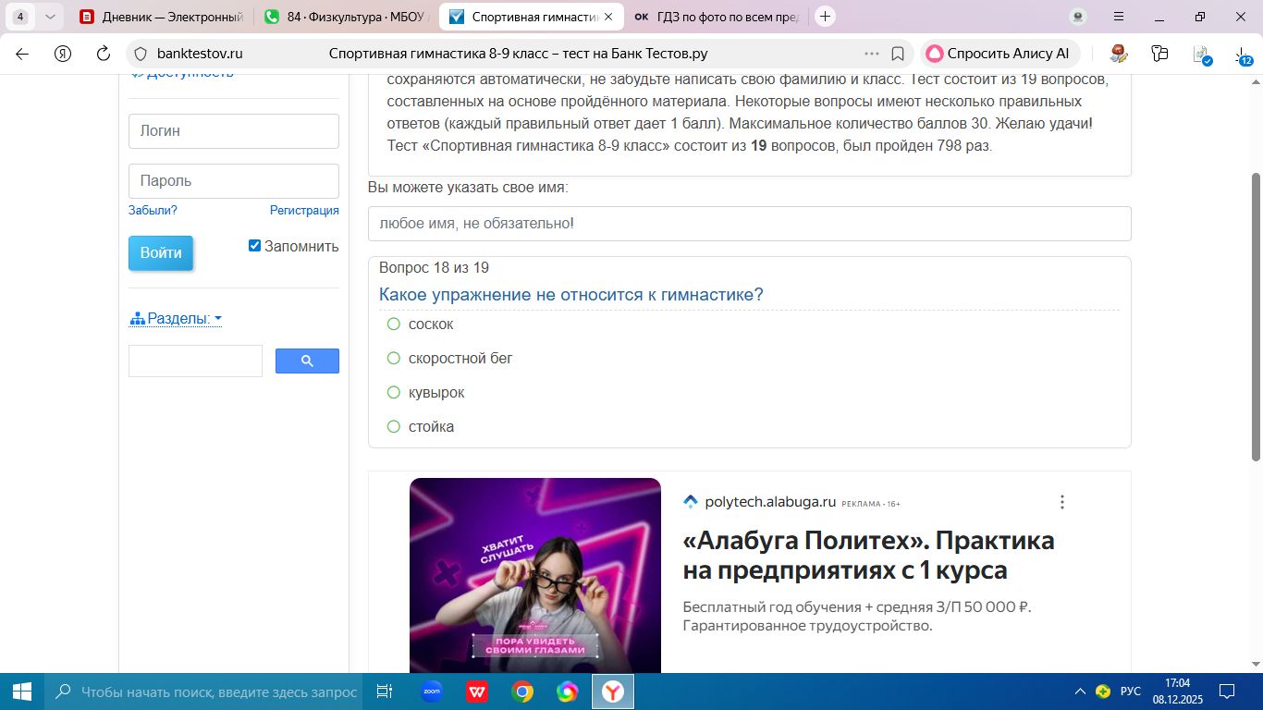Toggle the "Запомнить" checkbox

pos(254,246)
